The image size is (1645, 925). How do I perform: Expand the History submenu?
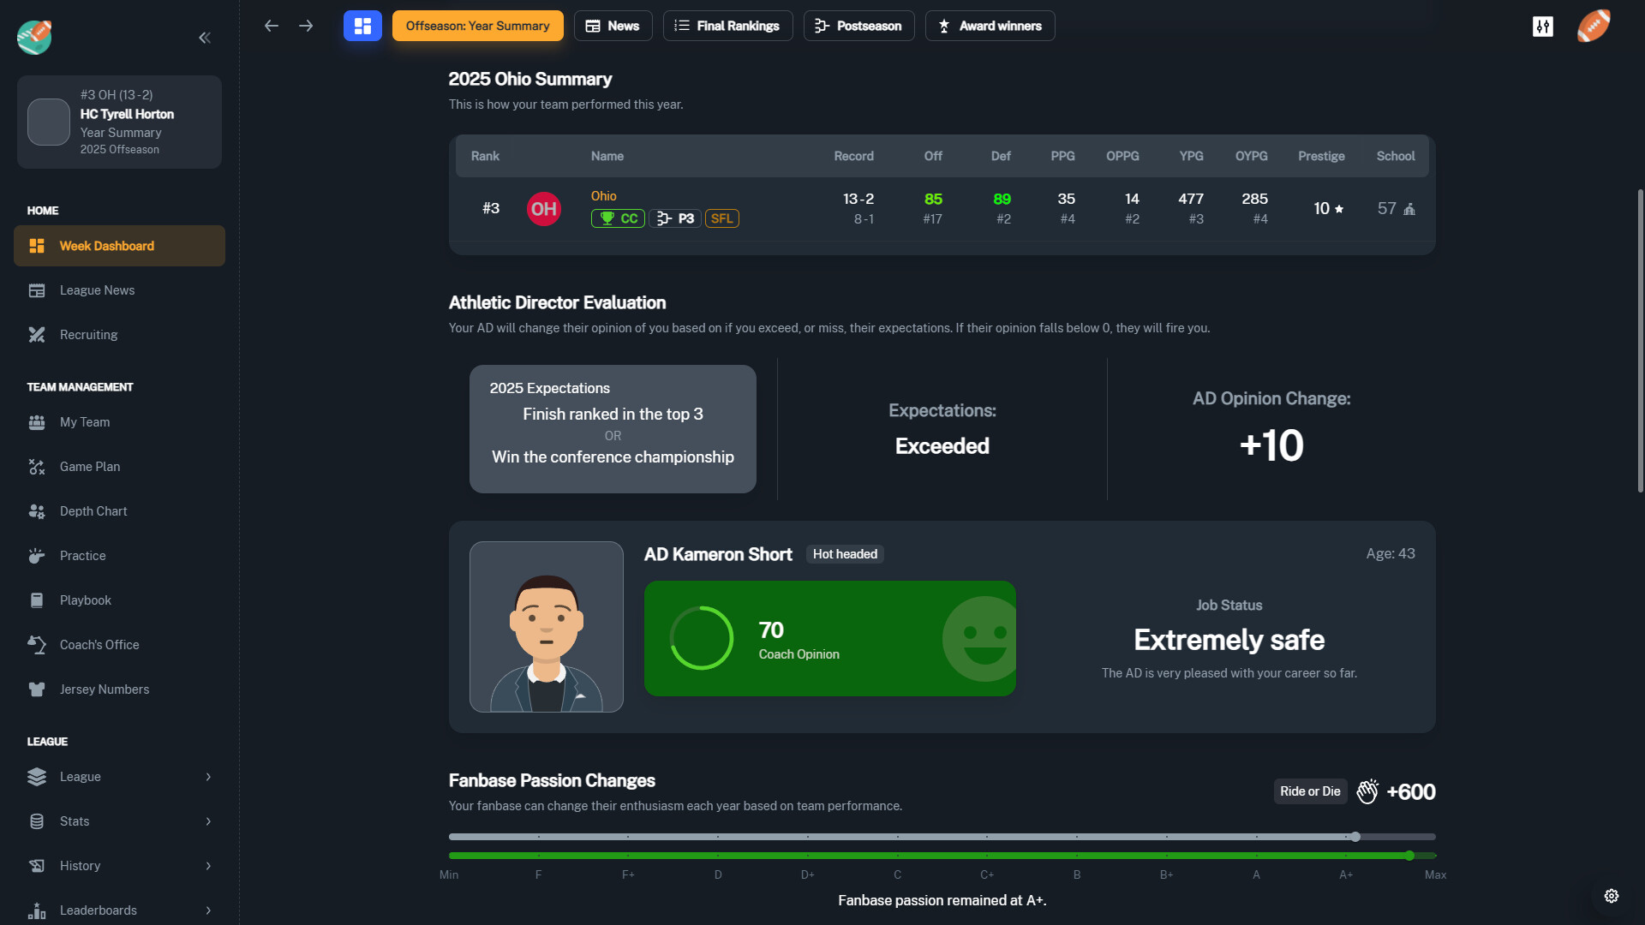coord(120,866)
